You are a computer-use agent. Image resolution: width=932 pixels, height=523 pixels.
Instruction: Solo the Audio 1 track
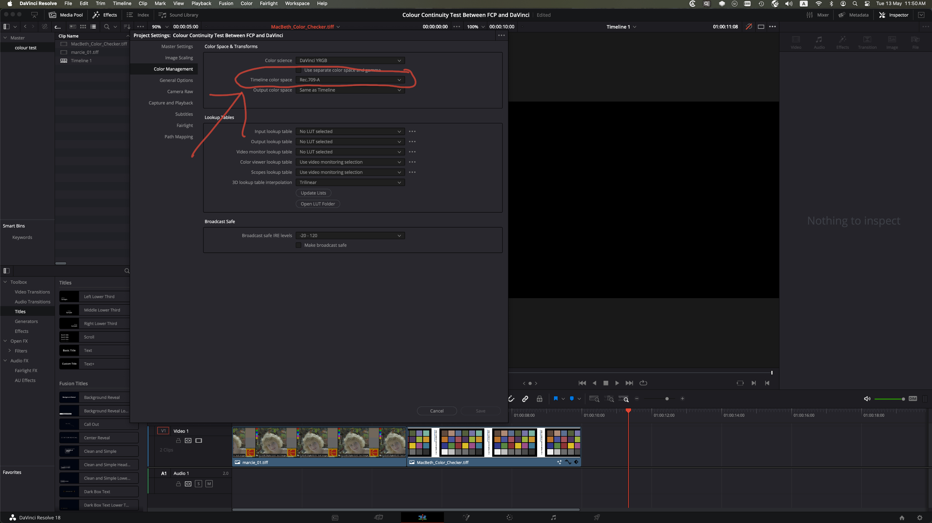pyautogui.click(x=198, y=484)
